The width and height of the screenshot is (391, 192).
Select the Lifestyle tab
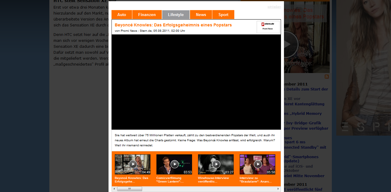click(176, 15)
